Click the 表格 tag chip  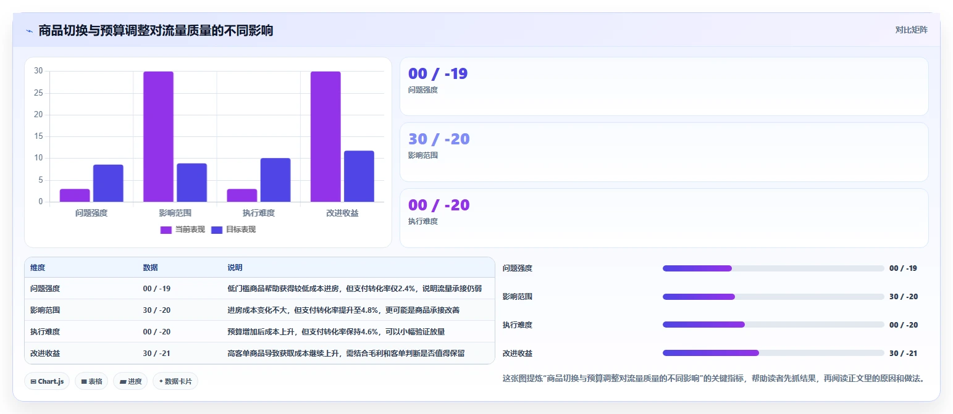(91, 381)
